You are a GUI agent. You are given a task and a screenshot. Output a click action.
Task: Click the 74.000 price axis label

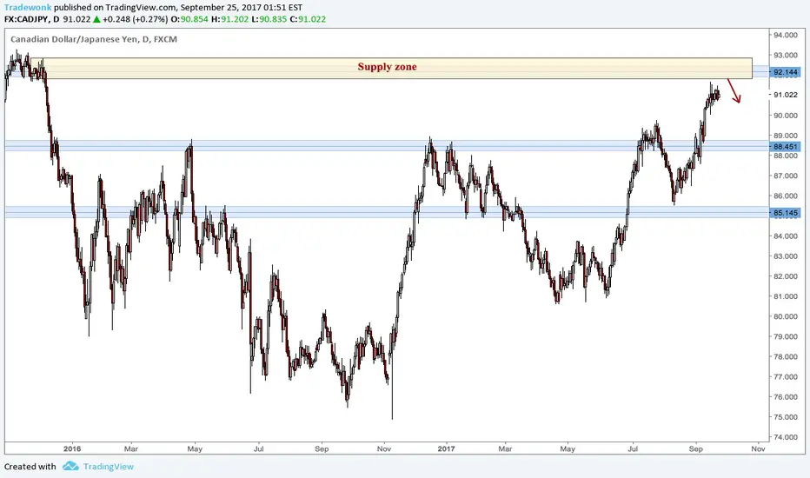785,436
